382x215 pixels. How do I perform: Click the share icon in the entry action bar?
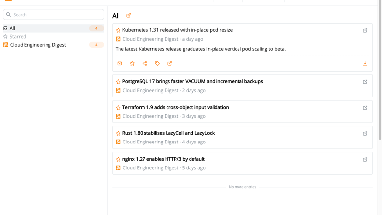tap(144, 63)
